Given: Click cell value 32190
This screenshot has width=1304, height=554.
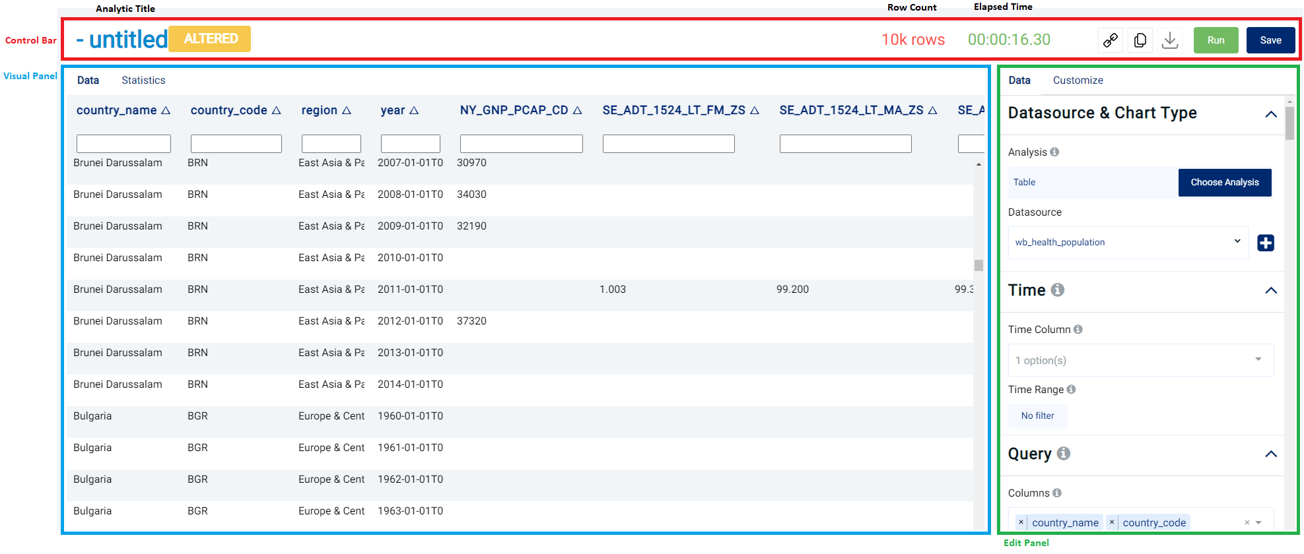Looking at the screenshot, I should coord(471,226).
